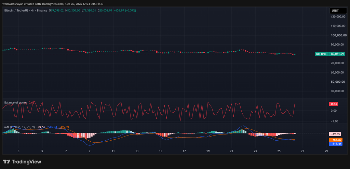Image resolution: width=350 pixels, height=169 pixels.
Task: Click the date label 5 on time axis
Action: 42,151
